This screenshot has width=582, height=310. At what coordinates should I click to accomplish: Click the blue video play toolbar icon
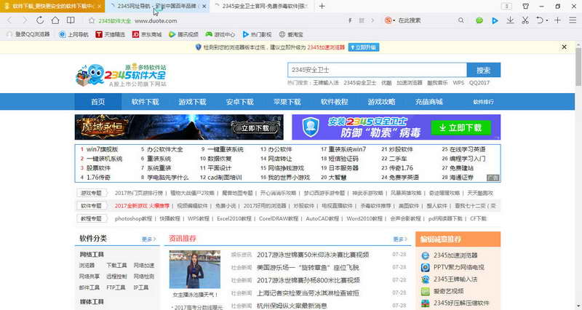click(495, 21)
